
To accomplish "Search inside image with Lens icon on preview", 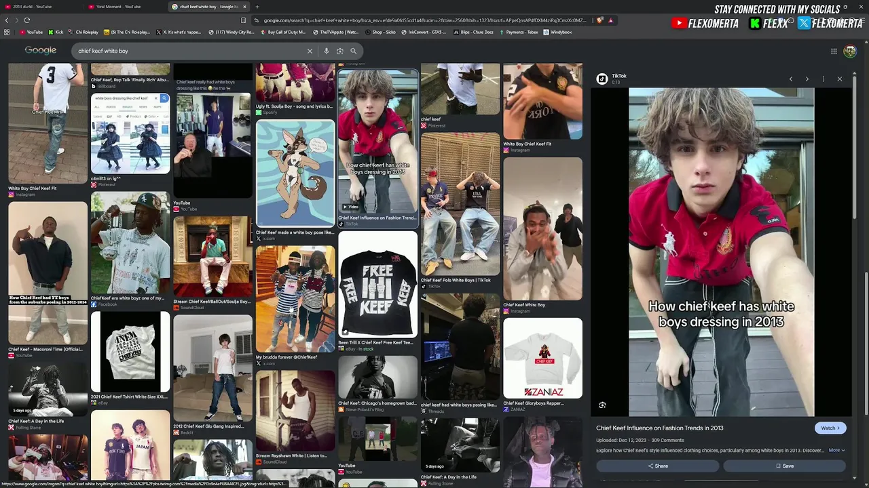I will coord(602,405).
